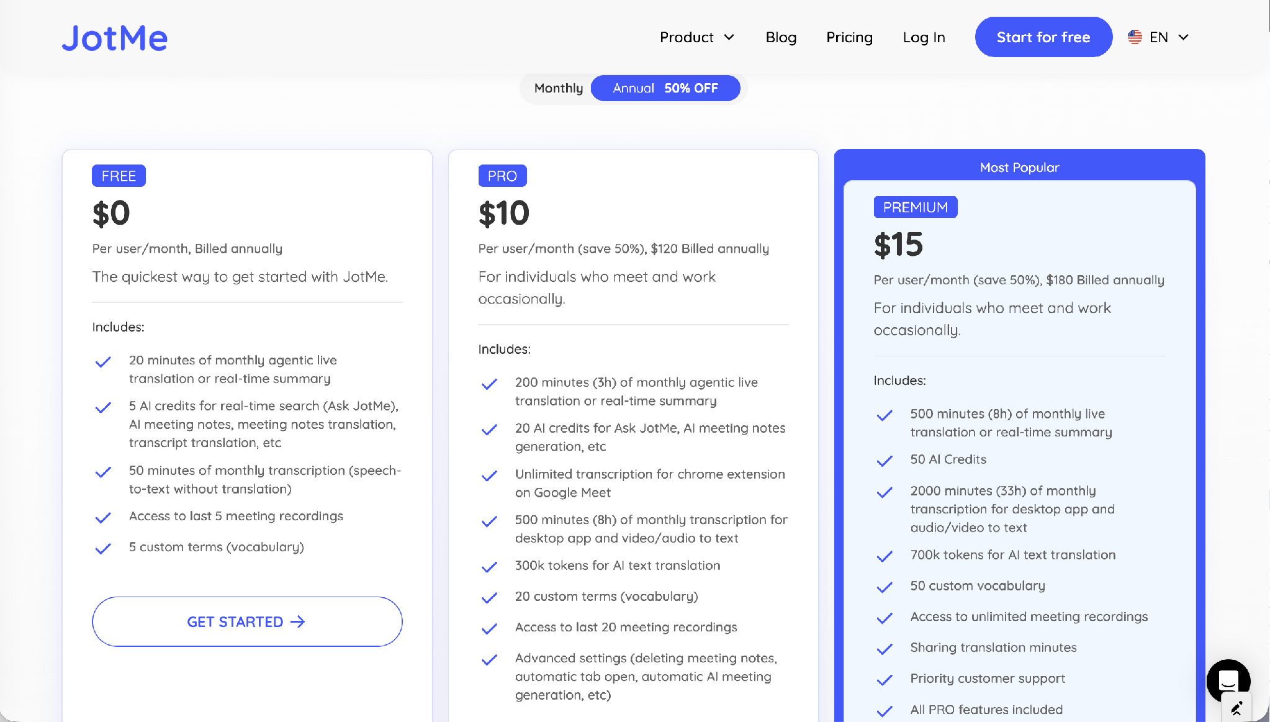Click '50 AI Credits' text
The image size is (1270, 722).
pos(948,459)
